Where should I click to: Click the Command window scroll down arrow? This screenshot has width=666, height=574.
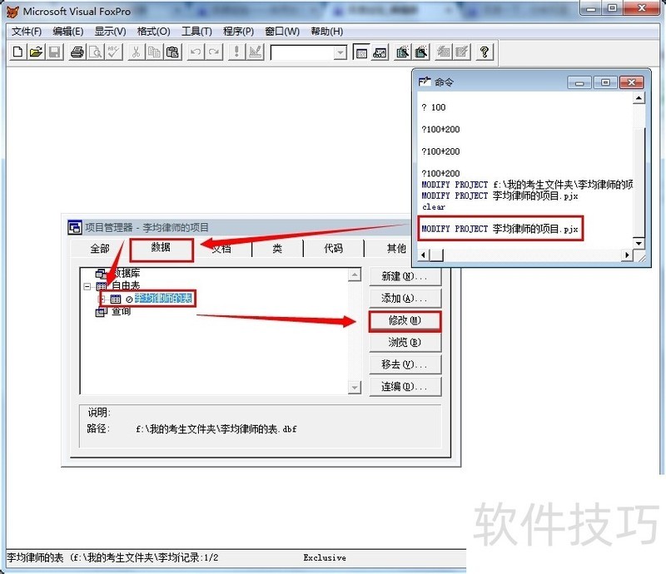[x=639, y=243]
